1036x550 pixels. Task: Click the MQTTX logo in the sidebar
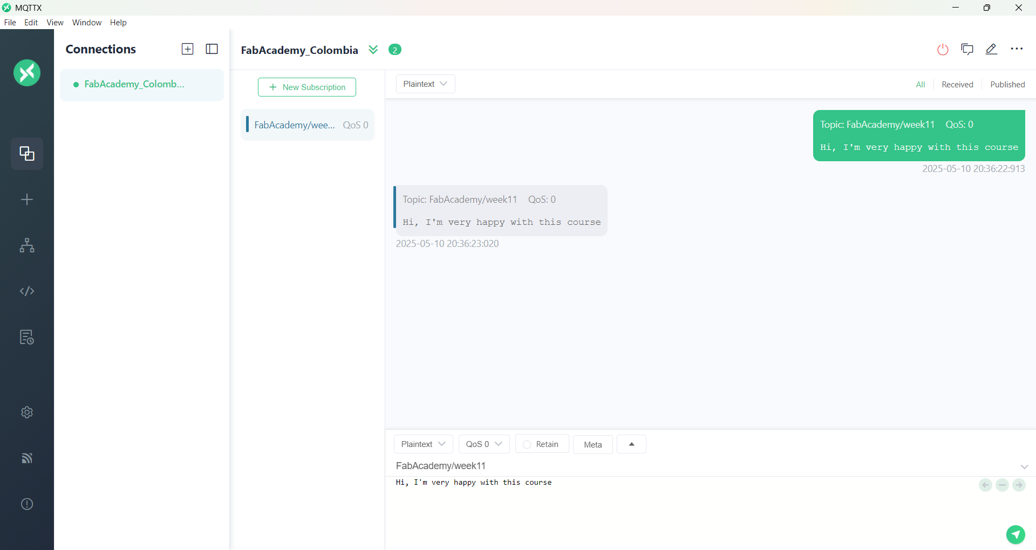(x=27, y=73)
